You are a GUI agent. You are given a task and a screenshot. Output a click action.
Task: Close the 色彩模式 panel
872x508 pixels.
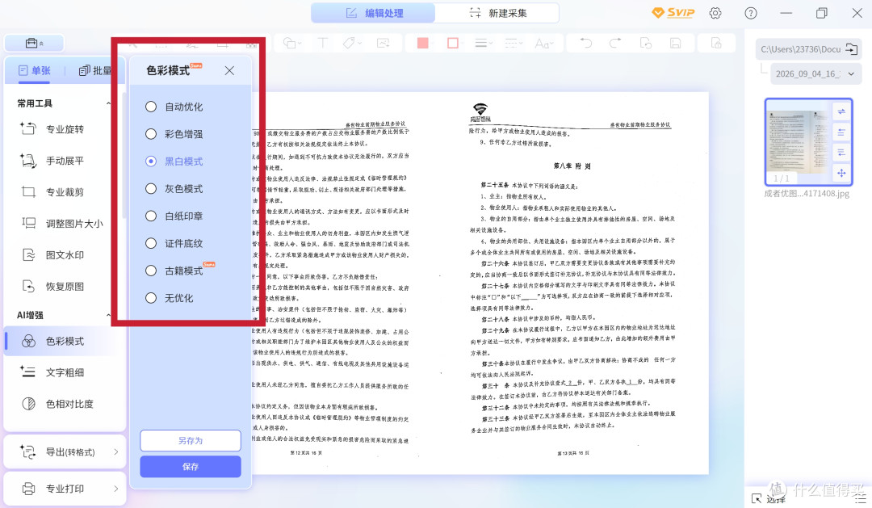229,70
